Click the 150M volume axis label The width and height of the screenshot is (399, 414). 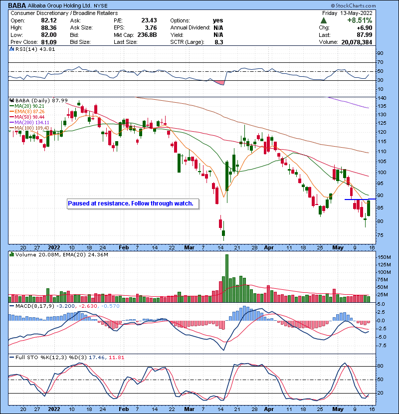pos(384,257)
